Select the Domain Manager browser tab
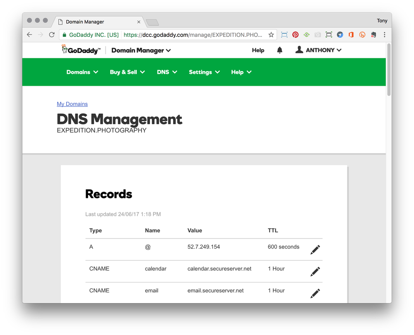The width and height of the screenshot is (414, 335). click(x=99, y=22)
